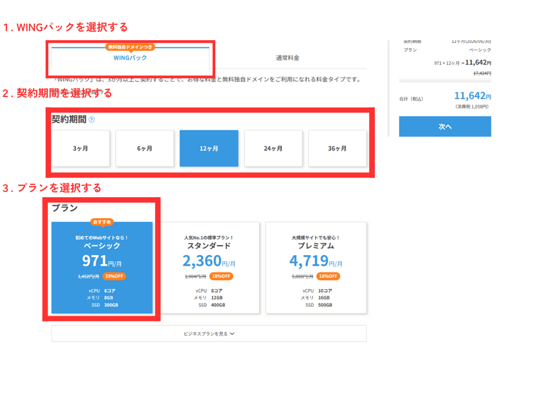Expand ビジネスプランを見る section
This screenshot has height=402, width=537.
pyautogui.click(x=209, y=333)
